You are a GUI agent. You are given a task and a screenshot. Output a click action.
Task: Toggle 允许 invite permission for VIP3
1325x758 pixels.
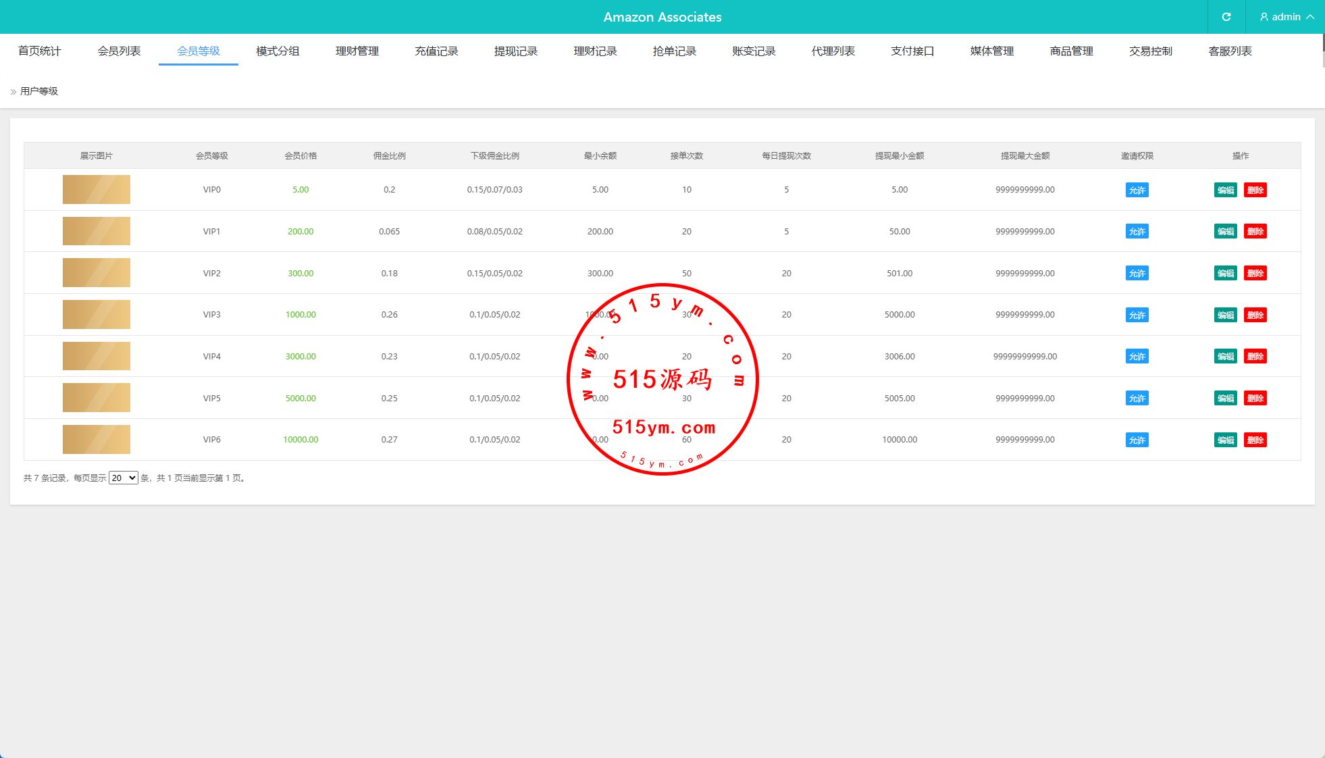coord(1137,315)
